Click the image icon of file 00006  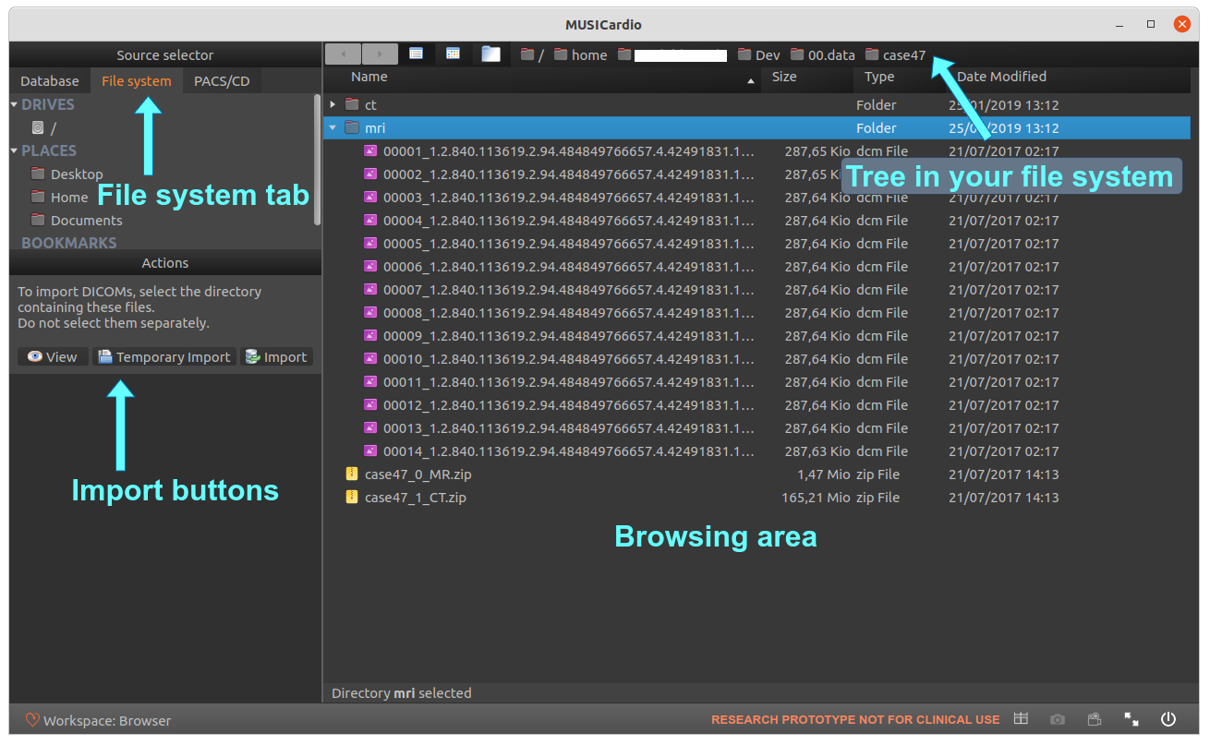click(x=370, y=266)
